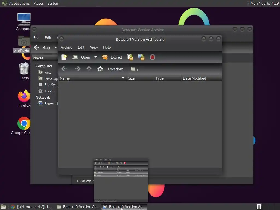The width and height of the screenshot is (280, 210).
Task: Go forward in archive navigation
Action: (x=78, y=69)
